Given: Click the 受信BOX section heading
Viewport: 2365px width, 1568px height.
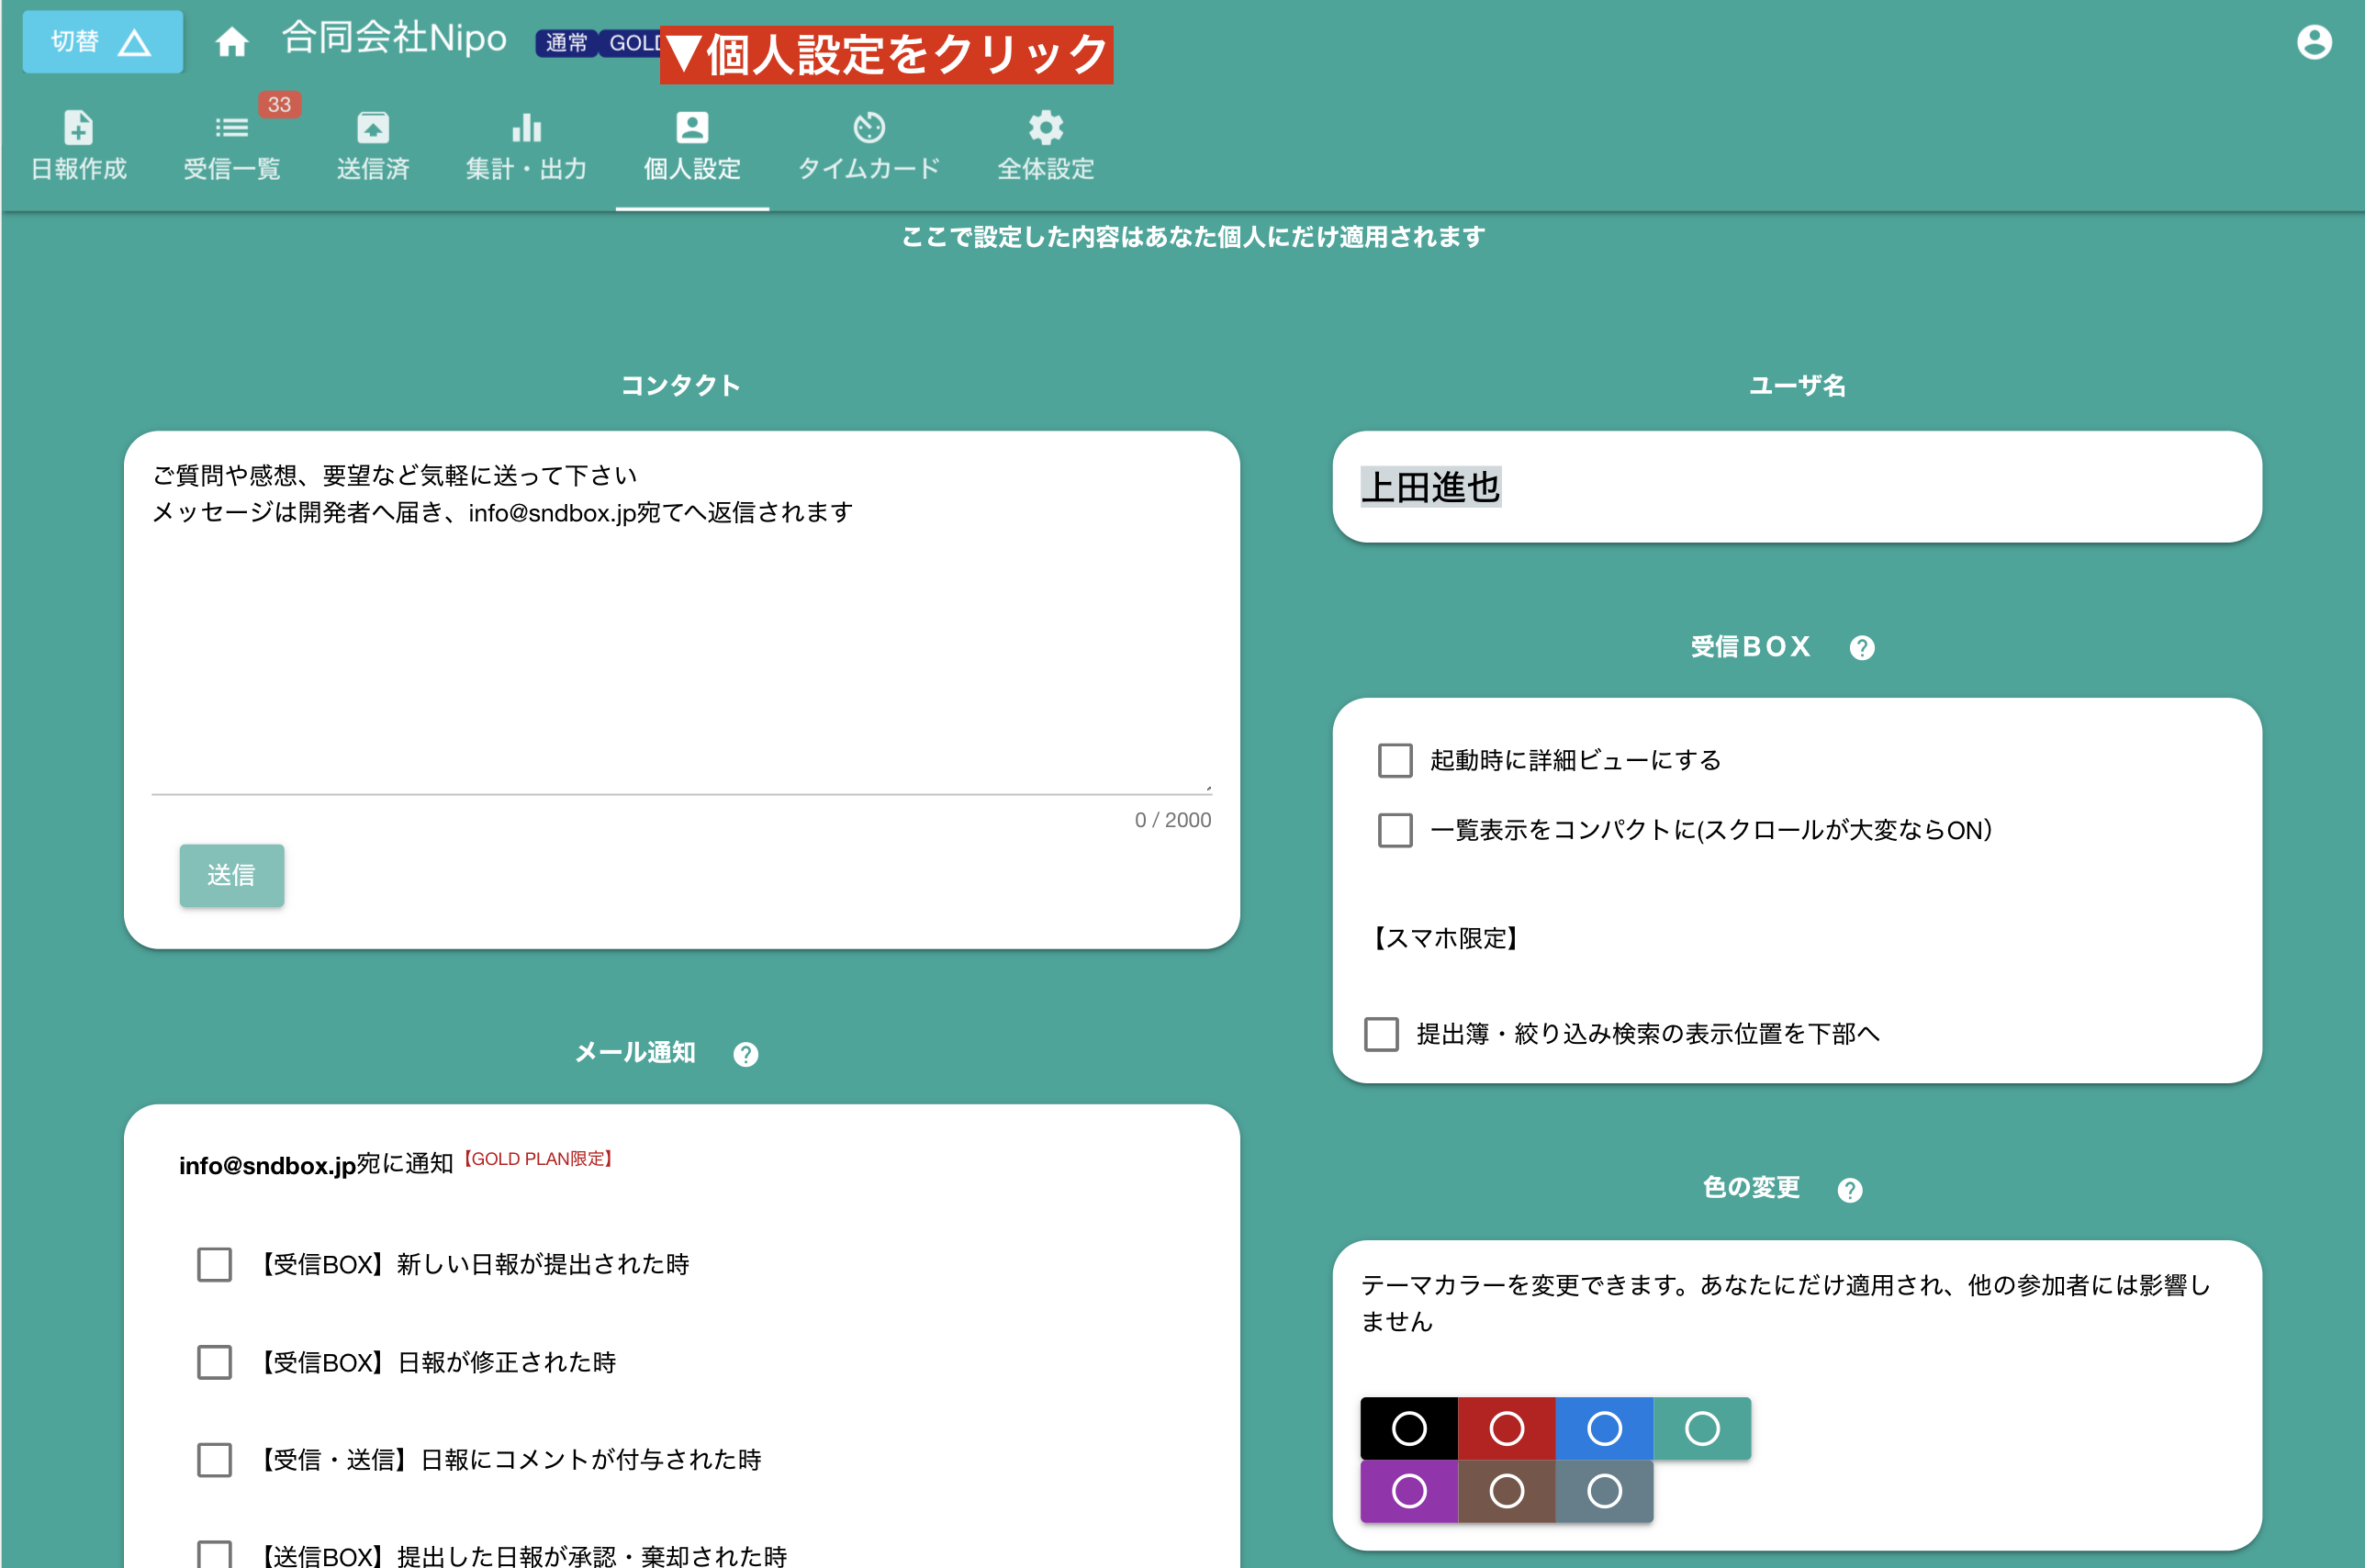Looking at the screenshot, I should [x=1751, y=646].
